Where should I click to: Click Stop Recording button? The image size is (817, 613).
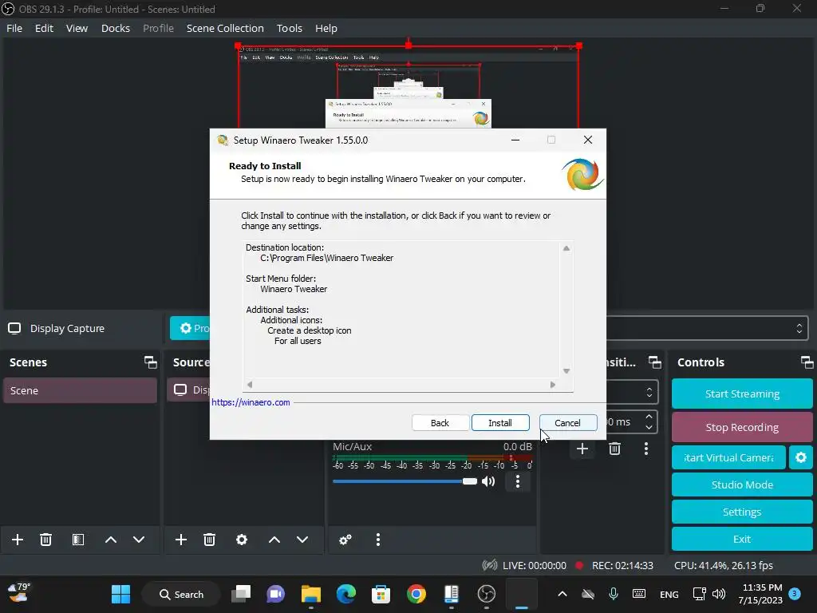(742, 427)
